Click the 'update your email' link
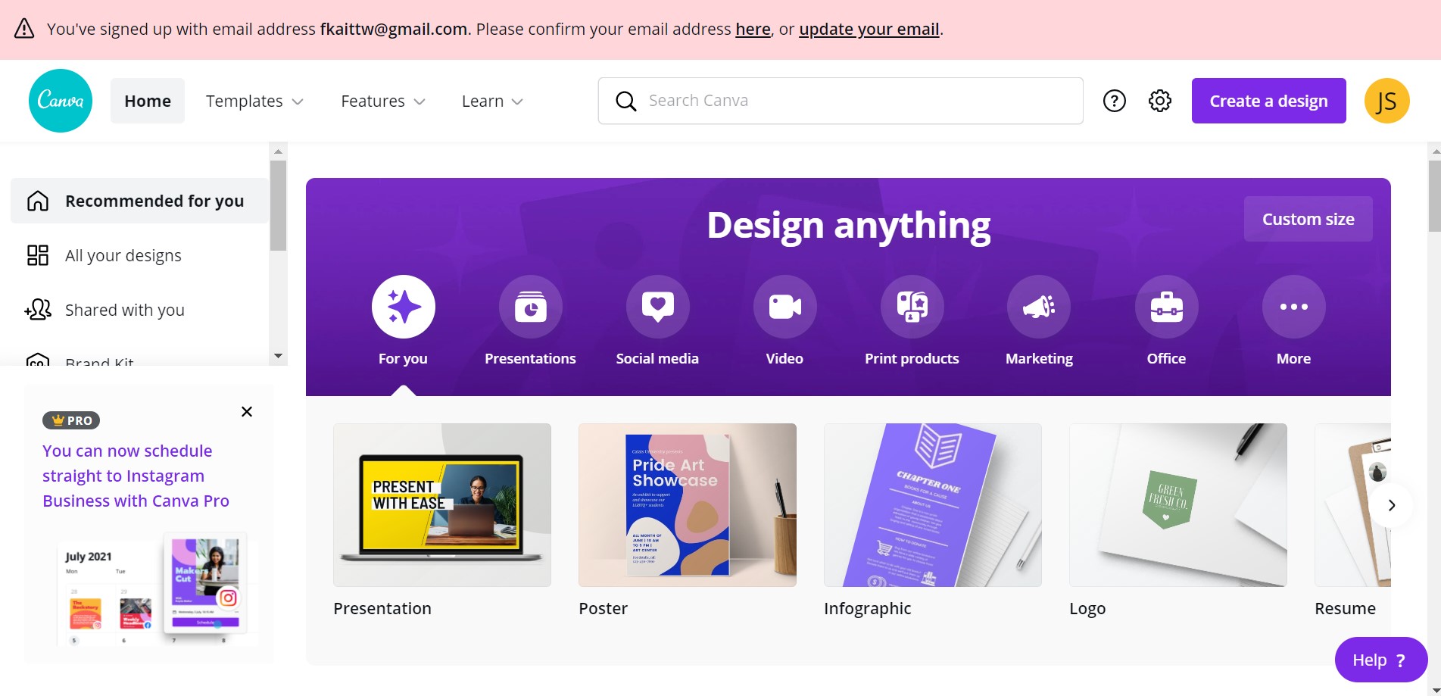The width and height of the screenshot is (1441, 696). (869, 29)
